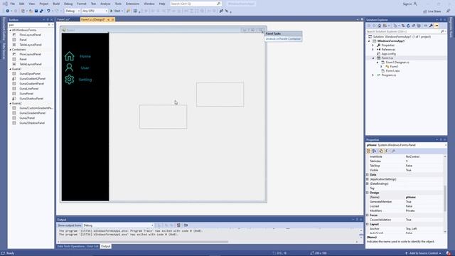Click the Sign in link
Image resolution: width=455 pixels, height=256 pixels.
coord(407,4)
